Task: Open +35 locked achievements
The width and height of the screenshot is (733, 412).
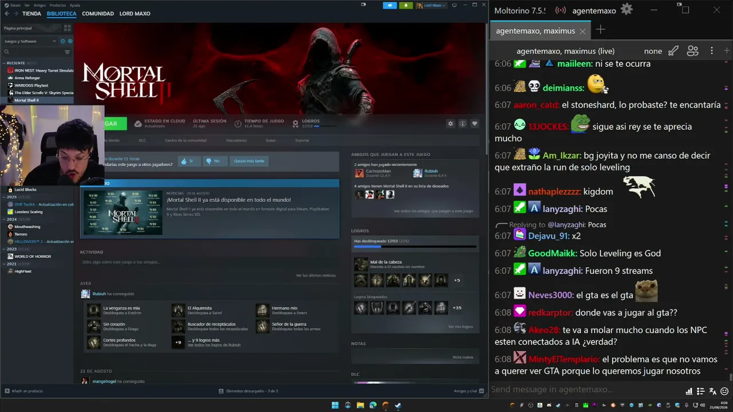Action: coord(457,308)
